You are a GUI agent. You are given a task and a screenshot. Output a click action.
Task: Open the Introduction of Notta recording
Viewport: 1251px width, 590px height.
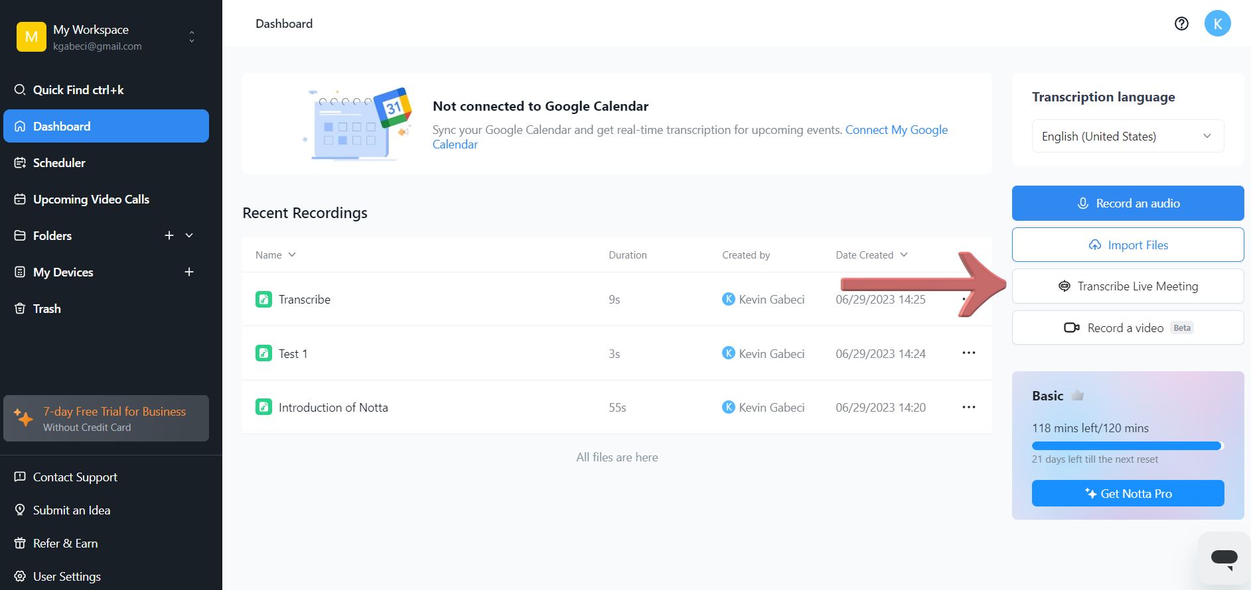(x=333, y=408)
